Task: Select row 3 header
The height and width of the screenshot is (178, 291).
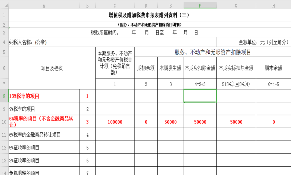Action: tap(4, 33)
